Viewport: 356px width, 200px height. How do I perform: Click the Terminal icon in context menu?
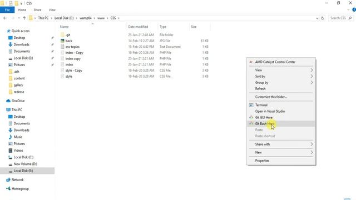coord(251,105)
